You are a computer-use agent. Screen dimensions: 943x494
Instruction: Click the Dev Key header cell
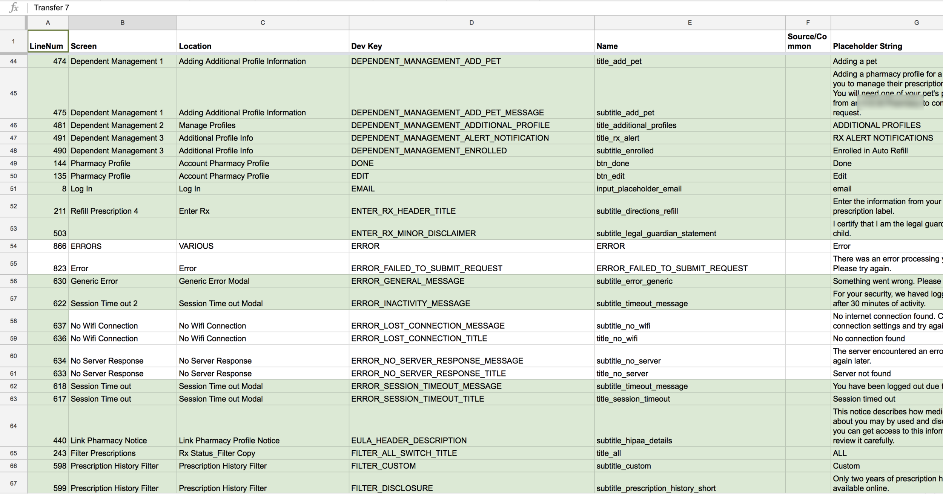pyautogui.click(x=471, y=41)
